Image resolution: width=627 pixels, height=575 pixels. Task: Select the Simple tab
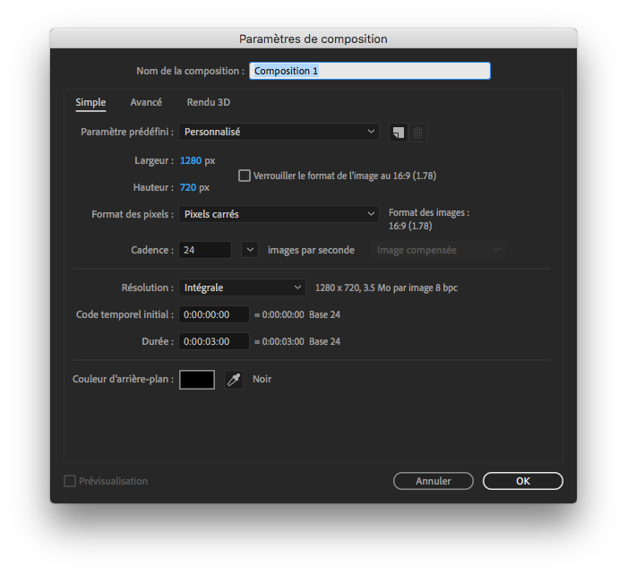[90, 102]
